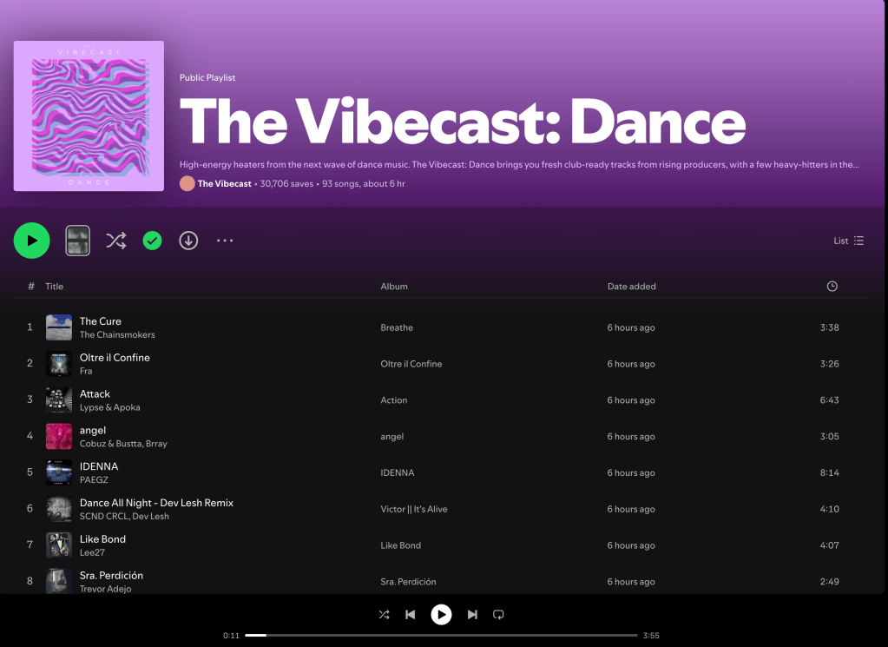
Task: Open artists Cobuz & Bustta, Brray
Action: pos(123,444)
